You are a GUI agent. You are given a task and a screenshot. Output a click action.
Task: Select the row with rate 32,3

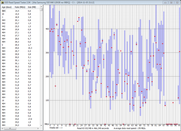(x=20, y=94)
